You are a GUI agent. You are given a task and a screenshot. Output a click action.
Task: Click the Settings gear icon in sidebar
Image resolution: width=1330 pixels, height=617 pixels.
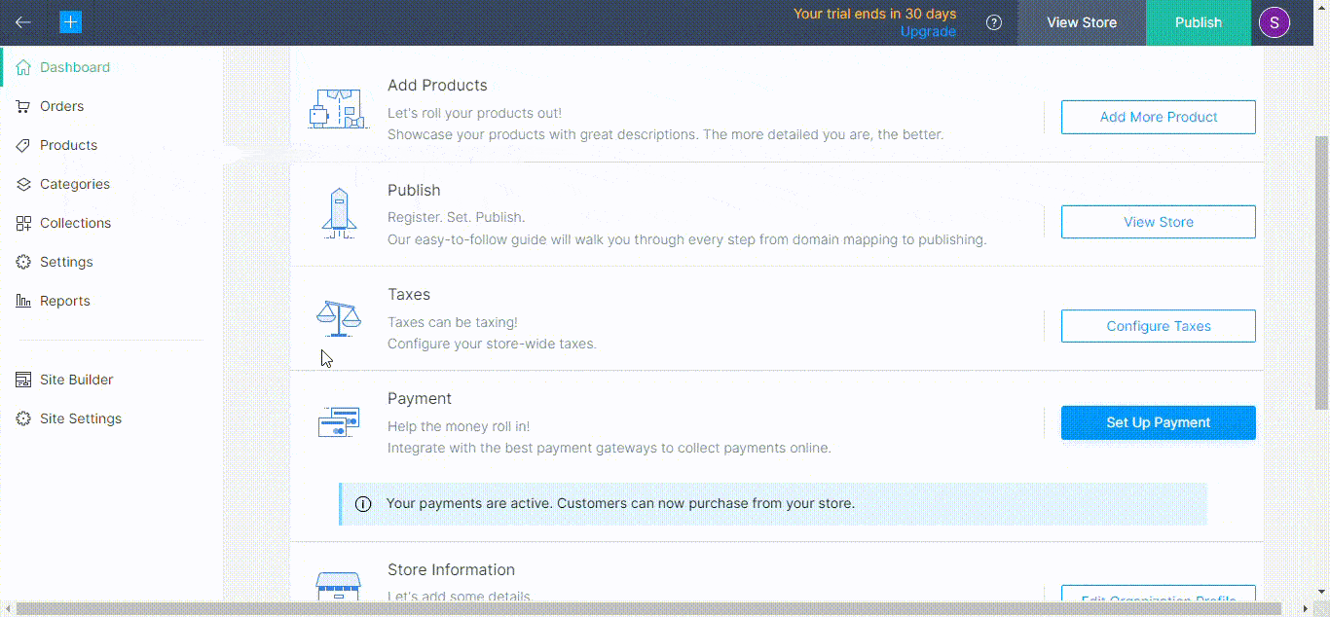pos(23,262)
